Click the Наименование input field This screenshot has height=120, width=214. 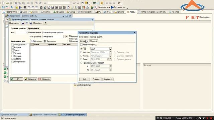click(x=60, y=33)
